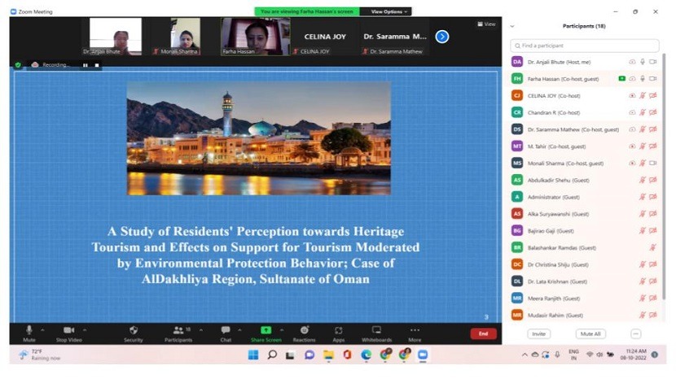Expand audio options arrow beside Mute
Image resolution: width=676 pixels, height=379 pixels.
(x=42, y=330)
